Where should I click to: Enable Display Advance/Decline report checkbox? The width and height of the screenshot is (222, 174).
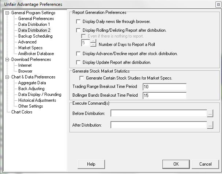78,54
